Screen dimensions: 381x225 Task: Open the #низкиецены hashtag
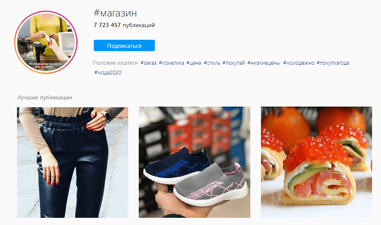pos(264,63)
